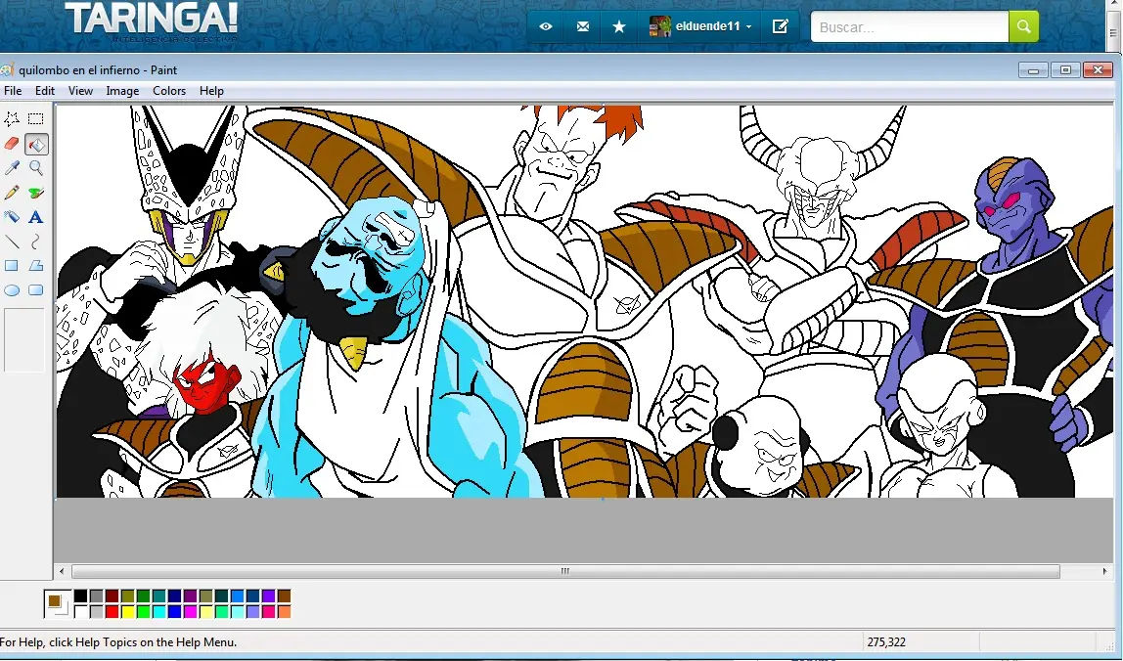Click the Taringa pencil create-post icon
Image resolution: width=1123 pixels, height=661 pixels.
[x=780, y=26]
